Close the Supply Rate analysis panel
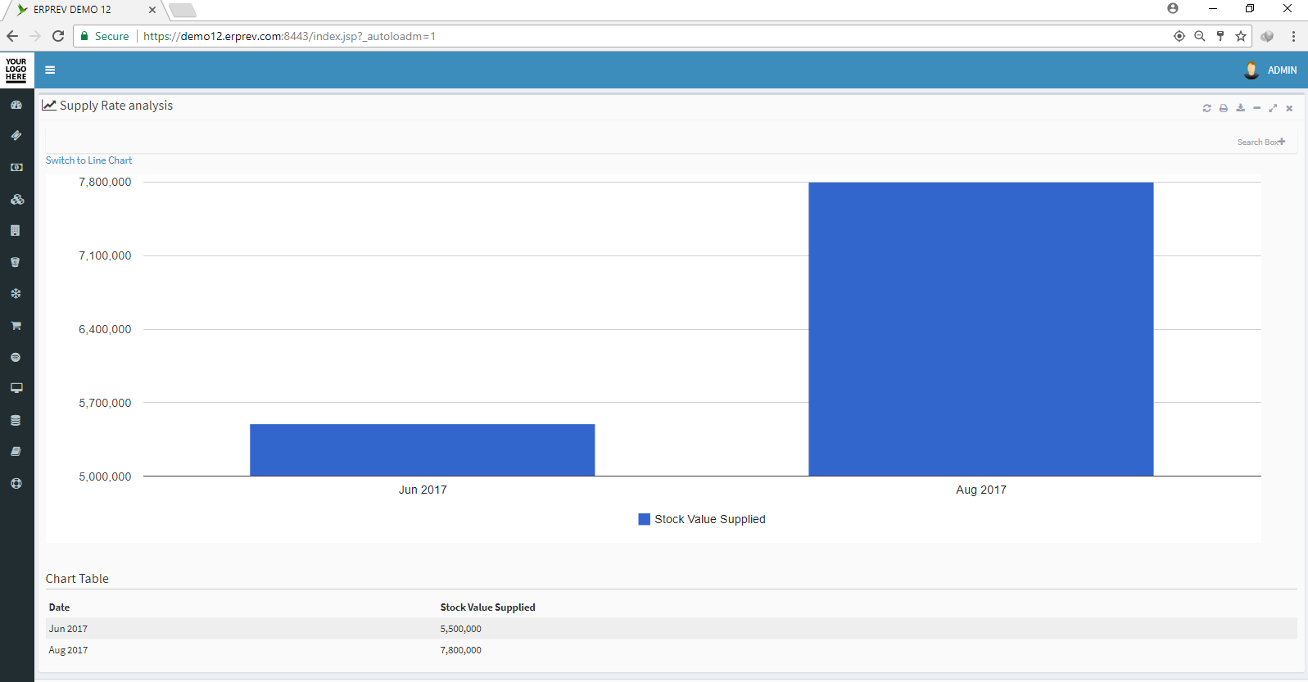Image resolution: width=1308 pixels, height=682 pixels. tap(1289, 108)
